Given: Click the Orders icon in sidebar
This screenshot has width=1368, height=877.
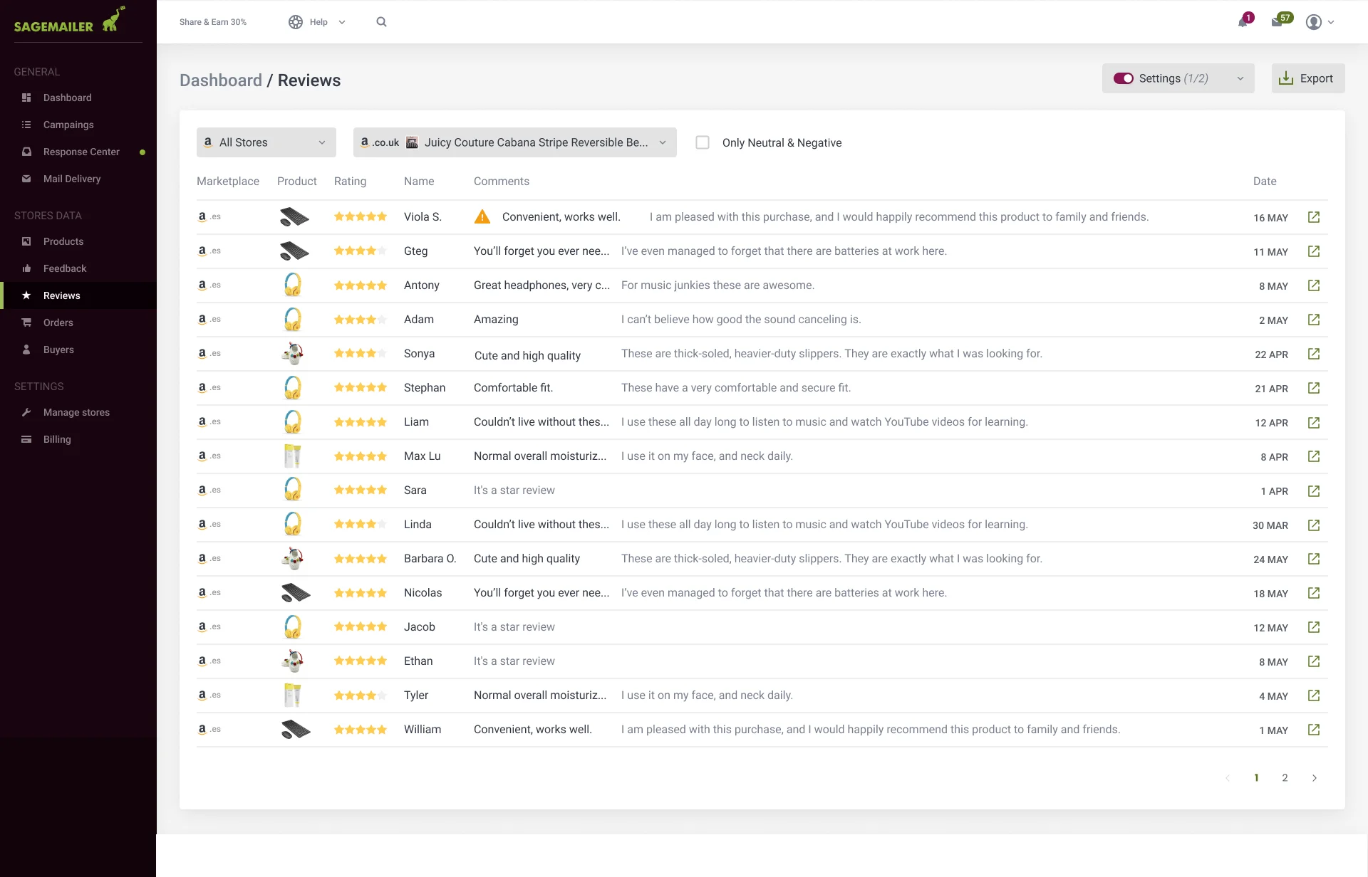Looking at the screenshot, I should pyautogui.click(x=26, y=321).
